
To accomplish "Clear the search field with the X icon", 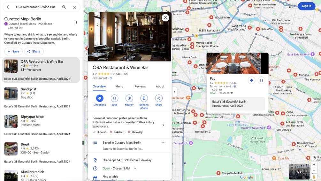I will 74,7.
